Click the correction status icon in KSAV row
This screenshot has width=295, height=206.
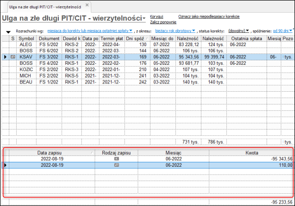(13, 57)
